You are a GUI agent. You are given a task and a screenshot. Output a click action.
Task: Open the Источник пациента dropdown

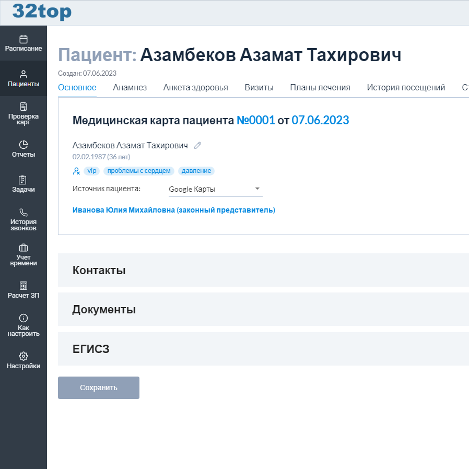(x=215, y=189)
